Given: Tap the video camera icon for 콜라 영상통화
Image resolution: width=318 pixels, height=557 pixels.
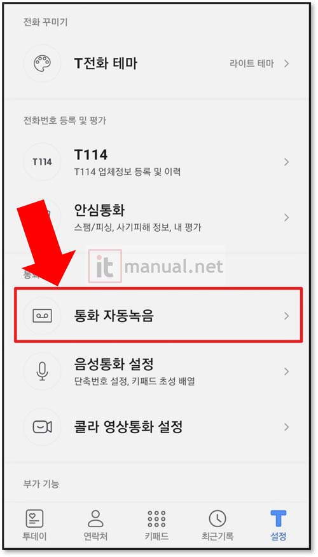Looking at the screenshot, I should click(x=43, y=427).
